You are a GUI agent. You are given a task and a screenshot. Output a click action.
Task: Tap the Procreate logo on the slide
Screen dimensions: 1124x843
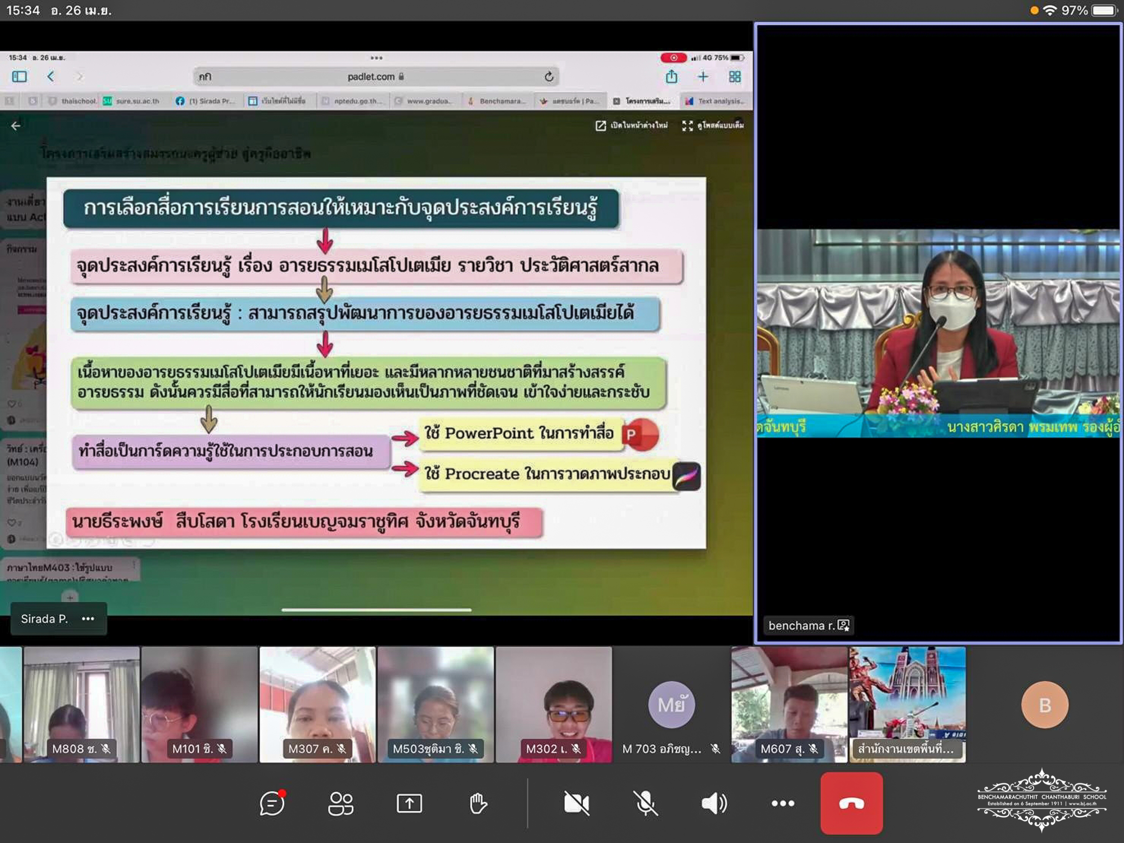(x=687, y=476)
